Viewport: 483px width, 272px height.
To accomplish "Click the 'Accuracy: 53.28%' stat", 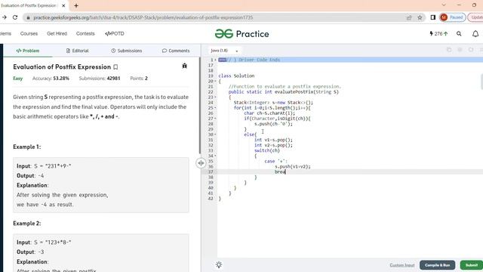I will [x=51, y=79].
